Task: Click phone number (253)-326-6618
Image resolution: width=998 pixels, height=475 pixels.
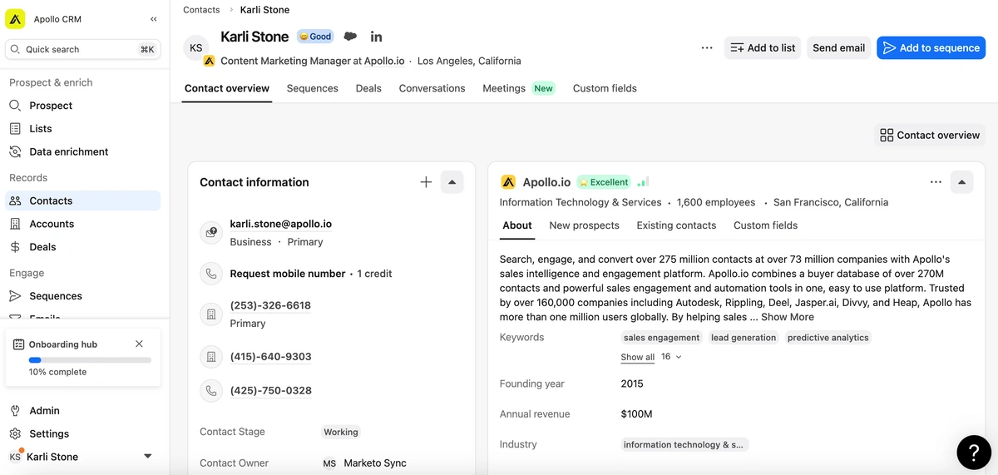Action: click(270, 305)
